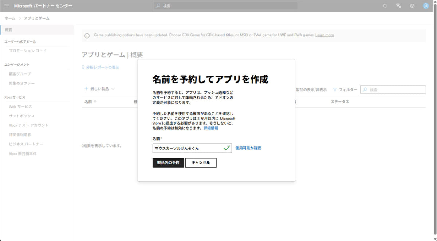
Task: Click the info icon in the banner
Action: pyautogui.click(x=87, y=36)
